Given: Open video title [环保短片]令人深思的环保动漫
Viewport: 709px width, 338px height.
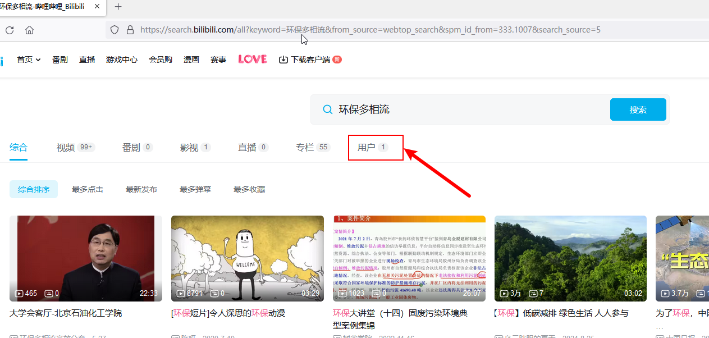Looking at the screenshot, I should 228,313.
